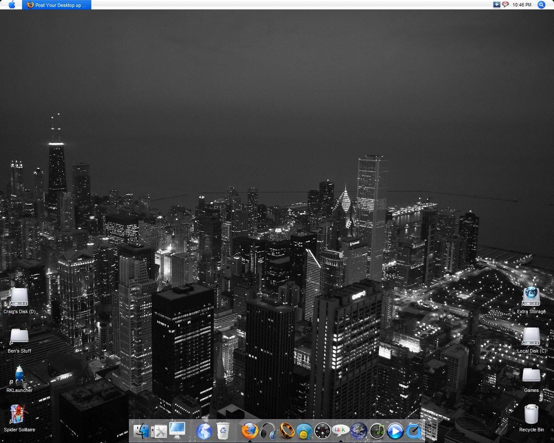Viewport: 554px width, 443px height.
Task: Switch to Post Your Desktop up taskbar tab
Action: tap(57, 5)
